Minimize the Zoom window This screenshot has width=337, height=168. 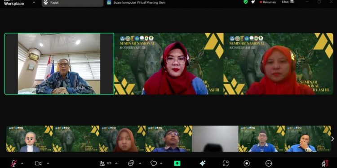pos(307,2)
